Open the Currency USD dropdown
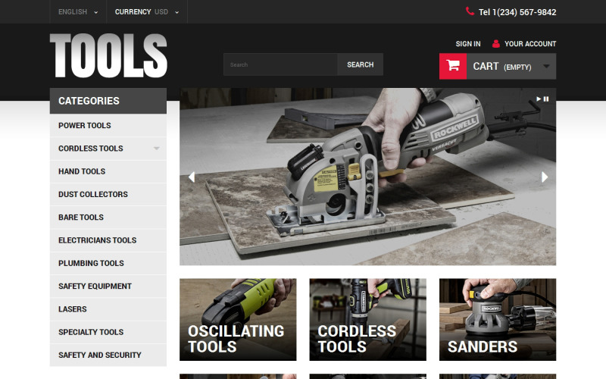The width and height of the screenshot is (606, 379). coord(147,12)
